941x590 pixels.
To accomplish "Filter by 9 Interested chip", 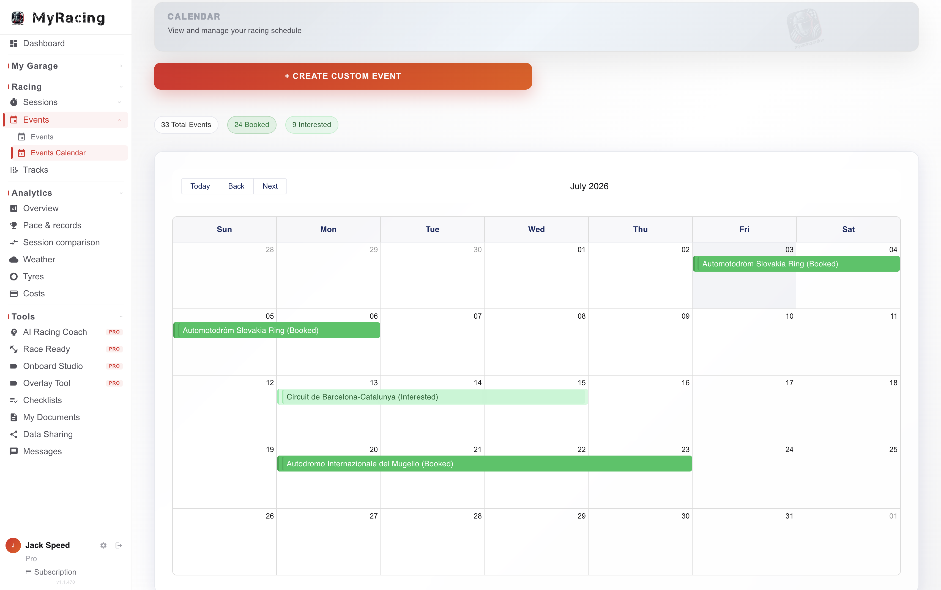I will pyautogui.click(x=311, y=125).
